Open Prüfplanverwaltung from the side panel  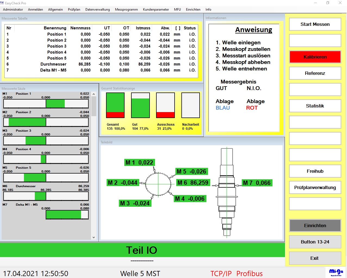(x=315, y=187)
